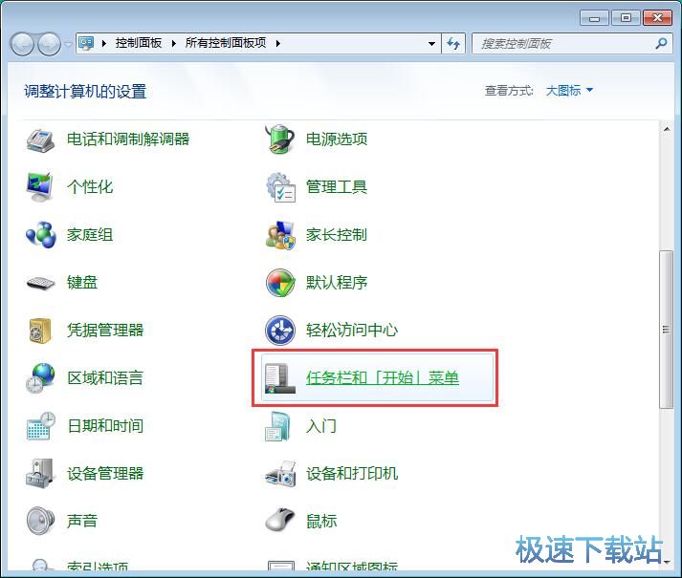This screenshot has width=682, height=578.
Task: Open the 轻松访问中心 link
Action: click(351, 330)
